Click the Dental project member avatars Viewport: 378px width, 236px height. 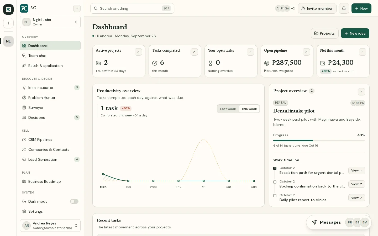coord(358,103)
